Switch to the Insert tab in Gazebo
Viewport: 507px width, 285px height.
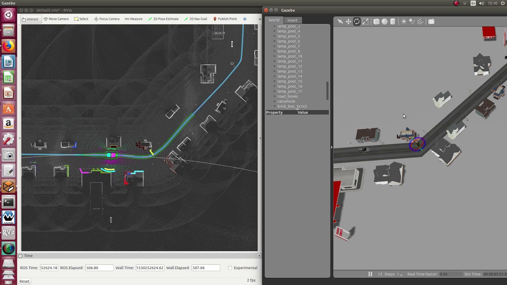292,20
